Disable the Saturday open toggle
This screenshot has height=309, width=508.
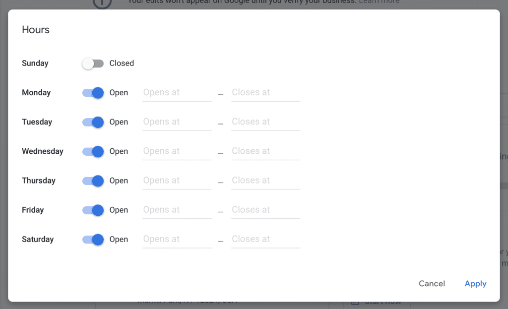click(x=93, y=239)
